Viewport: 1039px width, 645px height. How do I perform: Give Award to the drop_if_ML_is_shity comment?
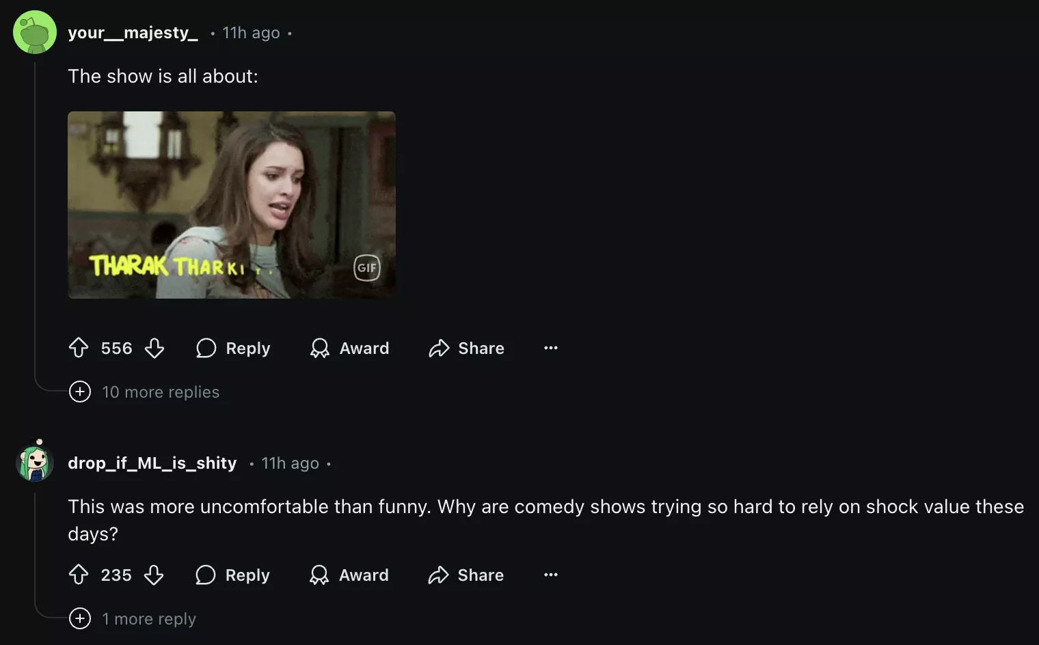click(349, 575)
